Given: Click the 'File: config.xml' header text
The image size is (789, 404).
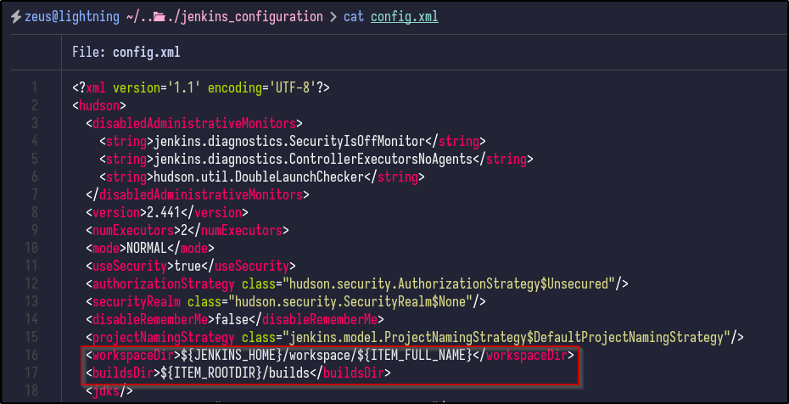Looking at the screenshot, I should pyautogui.click(x=126, y=53).
